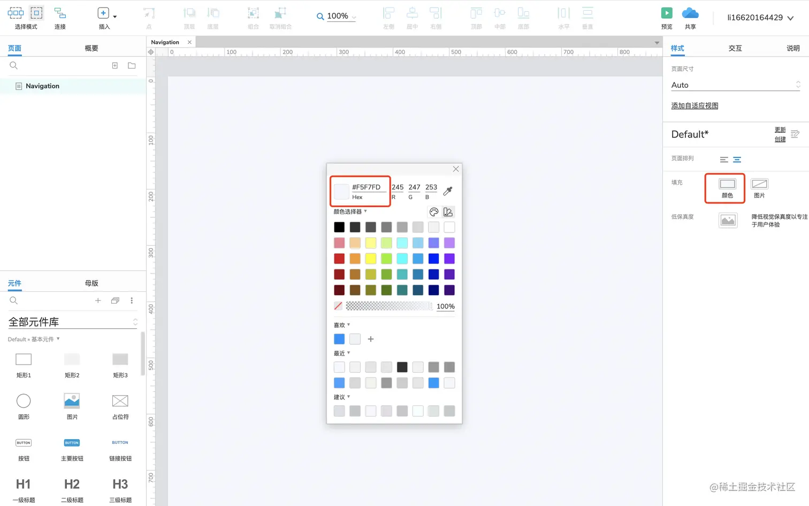Viewport: 809px width, 506px height.
Task: Pick the bright red color swatch
Action: [339, 259]
